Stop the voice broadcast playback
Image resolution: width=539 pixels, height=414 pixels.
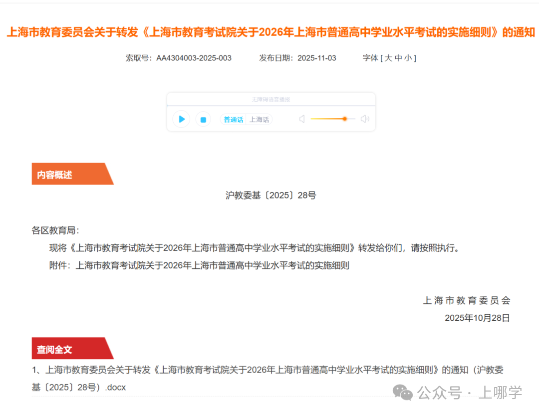click(x=203, y=119)
